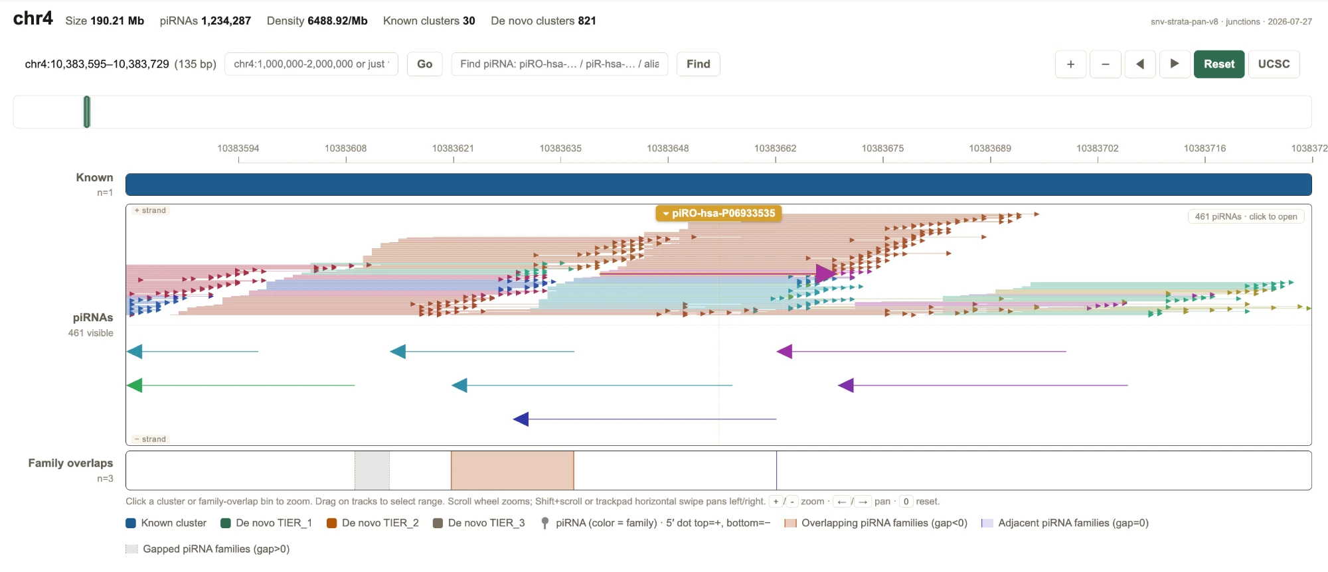Screen dimensions: 1328x572
Task: Click the piRNA pin legend icon
Action: [545, 523]
